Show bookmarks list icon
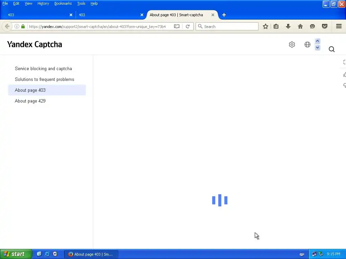The width and height of the screenshot is (346, 259). click(x=276, y=26)
